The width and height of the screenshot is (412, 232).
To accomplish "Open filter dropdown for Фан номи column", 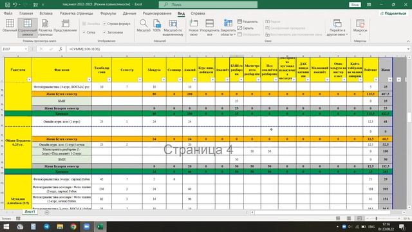I will point(89,80).
